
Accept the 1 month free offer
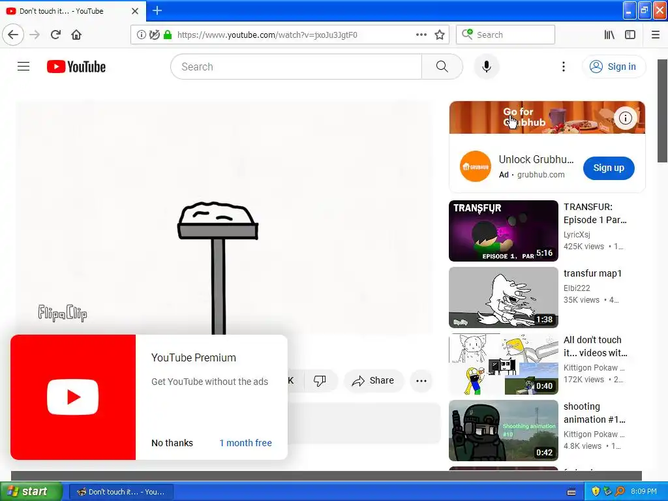click(x=245, y=443)
